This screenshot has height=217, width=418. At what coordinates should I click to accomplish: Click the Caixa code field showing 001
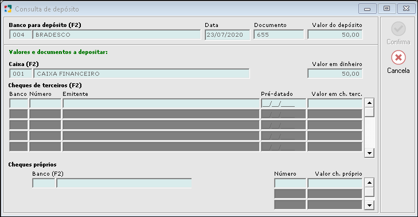tap(21, 73)
